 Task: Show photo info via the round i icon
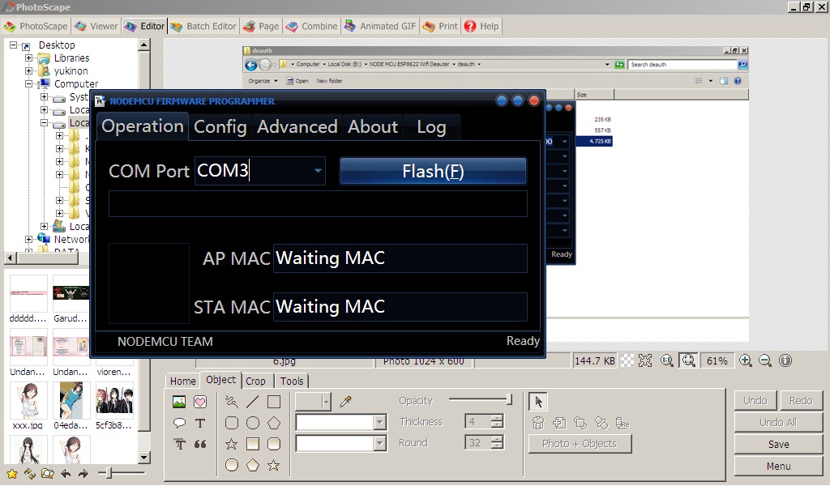click(x=785, y=360)
